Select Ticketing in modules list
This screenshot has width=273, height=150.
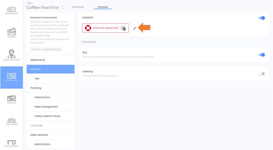(x=51, y=88)
